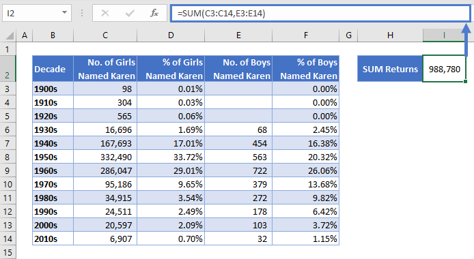Select the cell with 26.06%
This screenshot has height=259, width=474.
coord(305,170)
